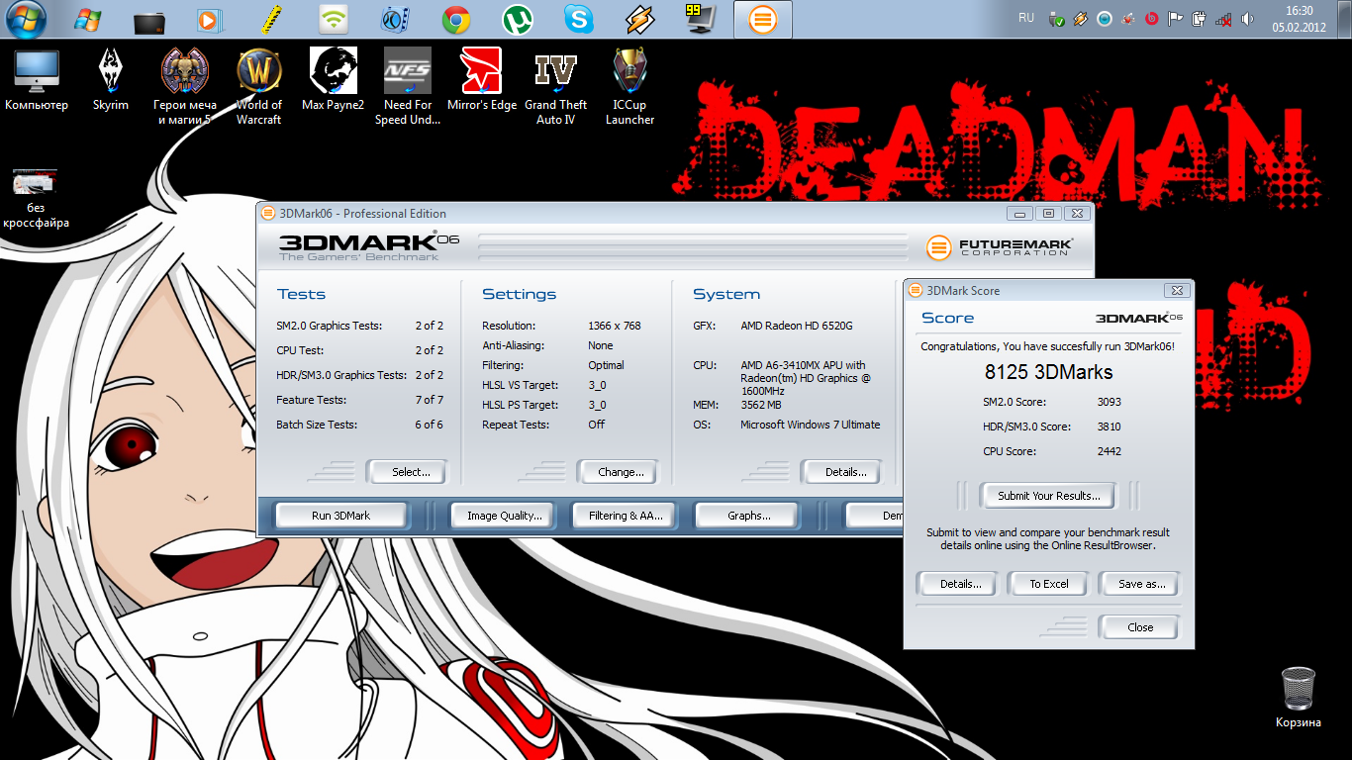Click the CPU Score value 2442
1352x760 pixels.
click(x=1110, y=451)
